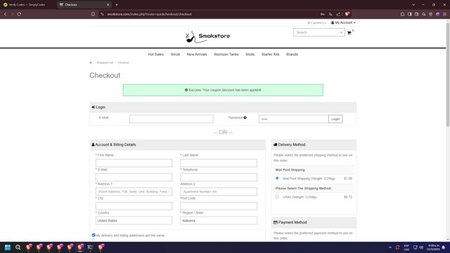Open the Currency dropdown

pos(317,22)
